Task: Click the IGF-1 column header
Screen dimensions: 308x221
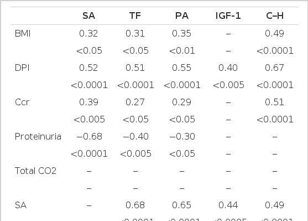Action: 228,16
